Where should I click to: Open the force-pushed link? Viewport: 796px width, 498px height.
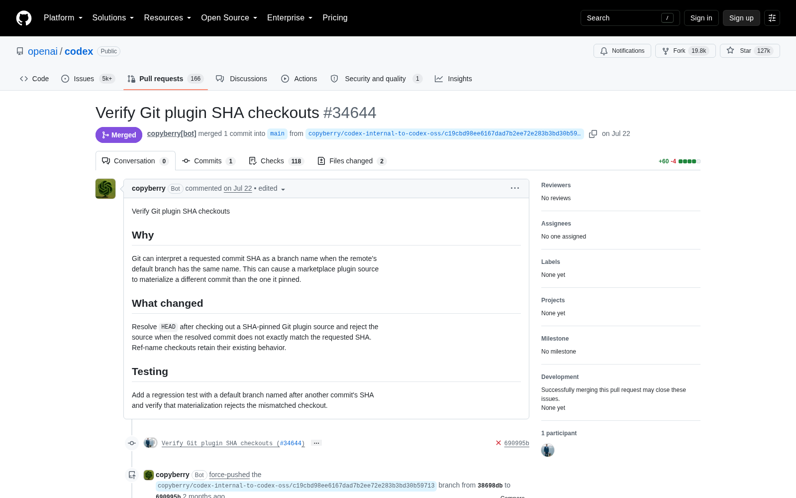(229, 475)
